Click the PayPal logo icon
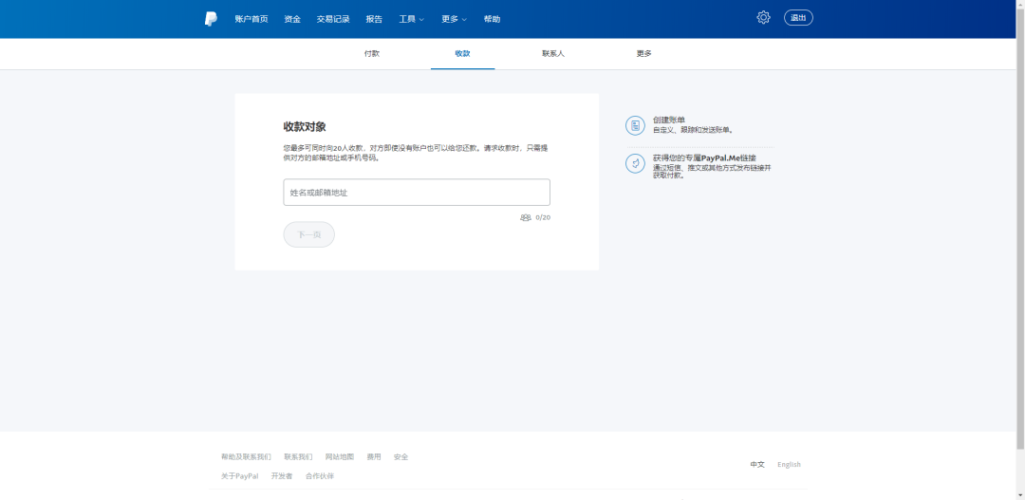The width and height of the screenshot is (1025, 500). [211, 19]
